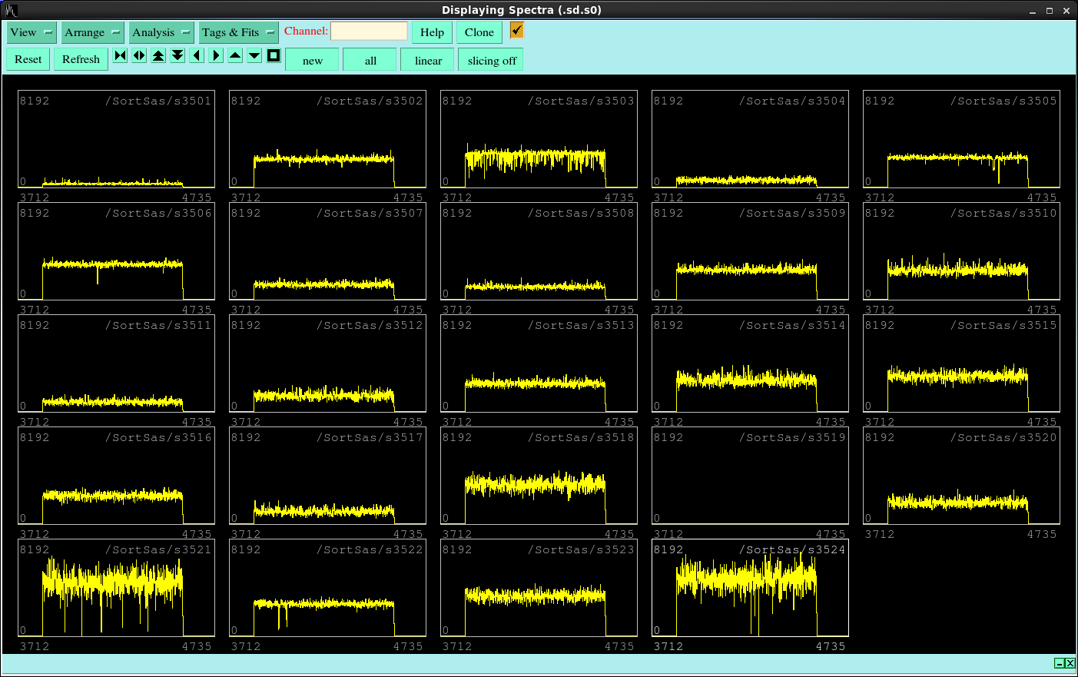This screenshot has height=677, width=1078.
Task: Select spectrum /SortSas/s3520 plot
Action: (961, 476)
